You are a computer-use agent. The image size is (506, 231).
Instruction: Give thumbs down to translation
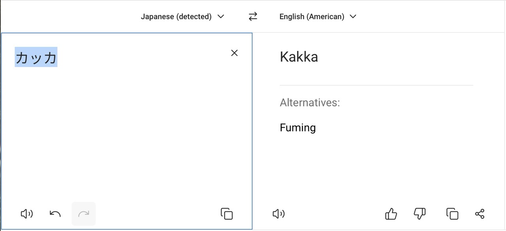tap(419, 214)
